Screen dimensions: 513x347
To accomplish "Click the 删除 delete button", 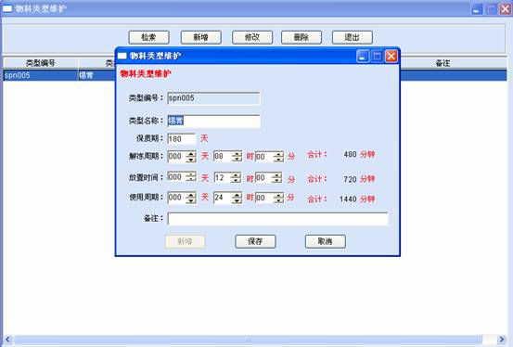I will (x=301, y=37).
